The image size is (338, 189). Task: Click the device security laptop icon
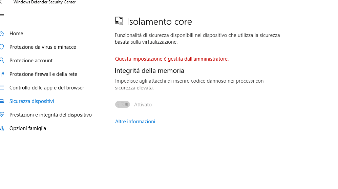coord(2,101)
